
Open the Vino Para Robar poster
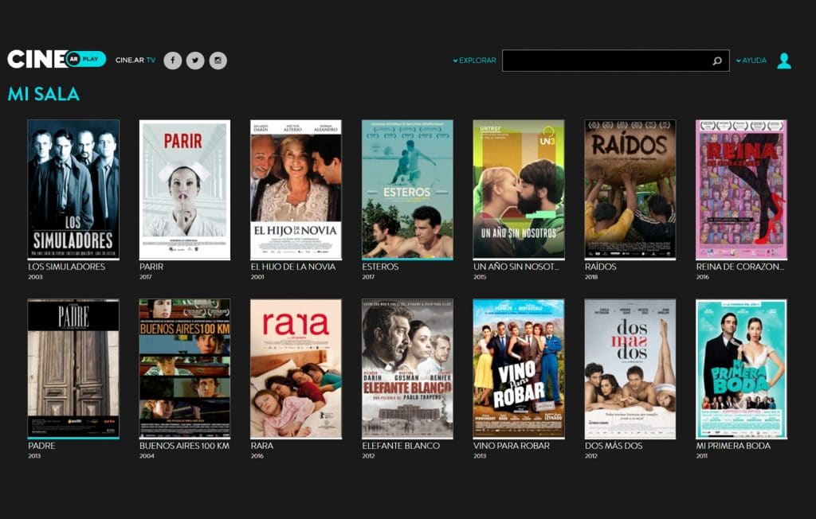click(519, 369)
